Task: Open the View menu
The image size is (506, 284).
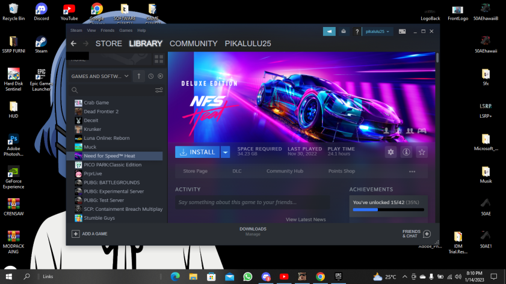Action: (91, 30)
